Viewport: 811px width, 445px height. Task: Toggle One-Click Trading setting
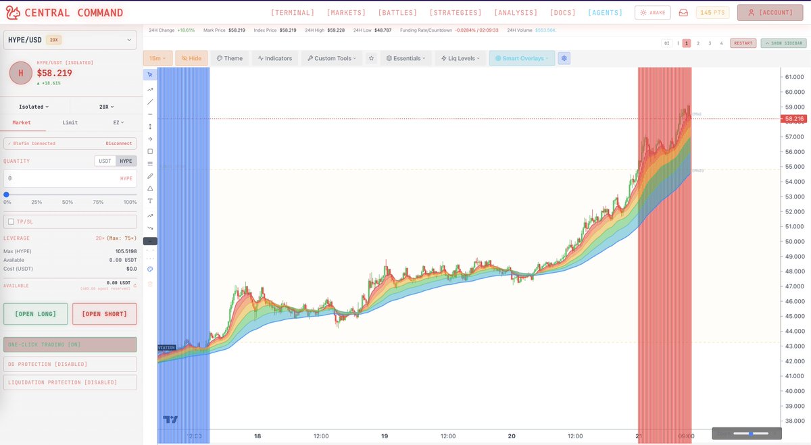click(70, 344)
